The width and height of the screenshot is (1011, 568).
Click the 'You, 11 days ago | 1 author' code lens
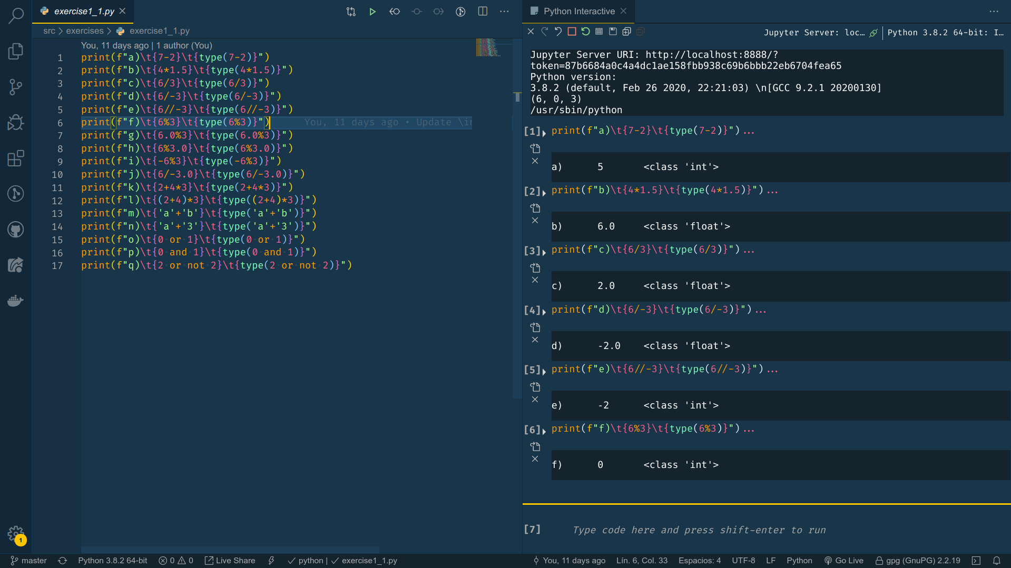146,46
